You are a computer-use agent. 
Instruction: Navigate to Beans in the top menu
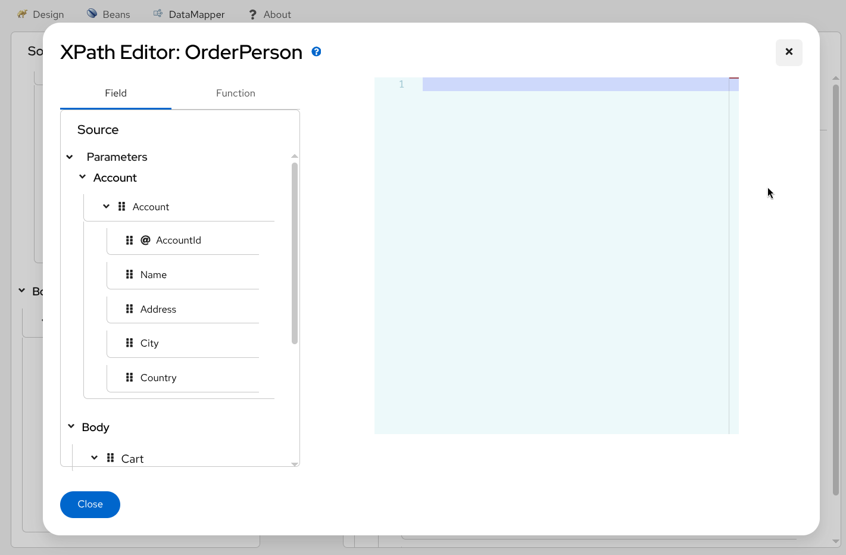click(x=115, y=14)
